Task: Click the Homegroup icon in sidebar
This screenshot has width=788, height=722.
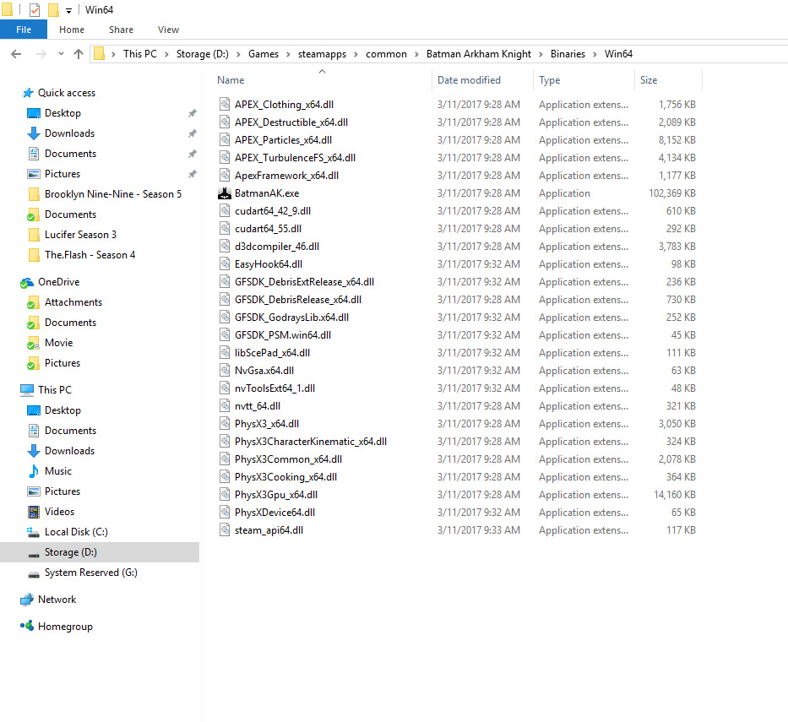Action: click(27, 627)
